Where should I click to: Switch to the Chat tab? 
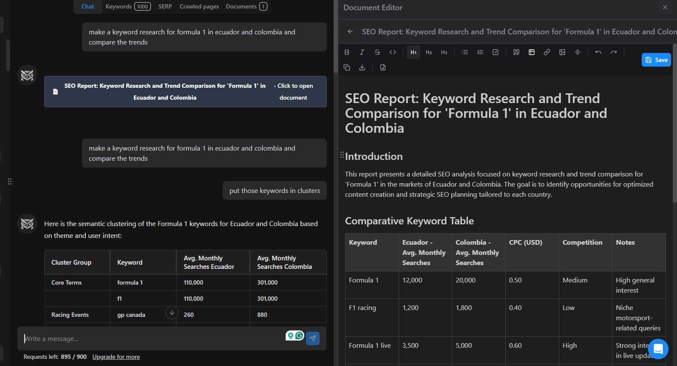coord(88,6)
